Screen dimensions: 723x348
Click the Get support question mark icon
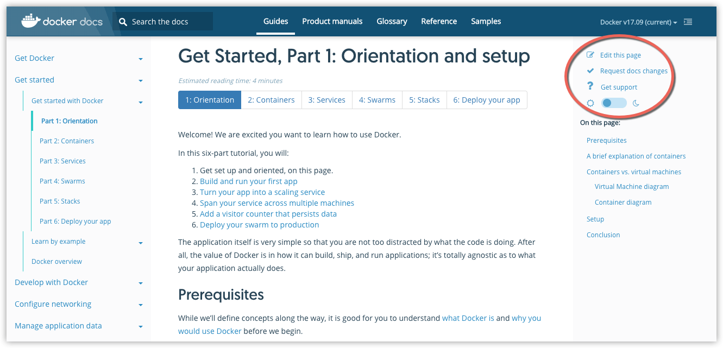pos(590,86)
